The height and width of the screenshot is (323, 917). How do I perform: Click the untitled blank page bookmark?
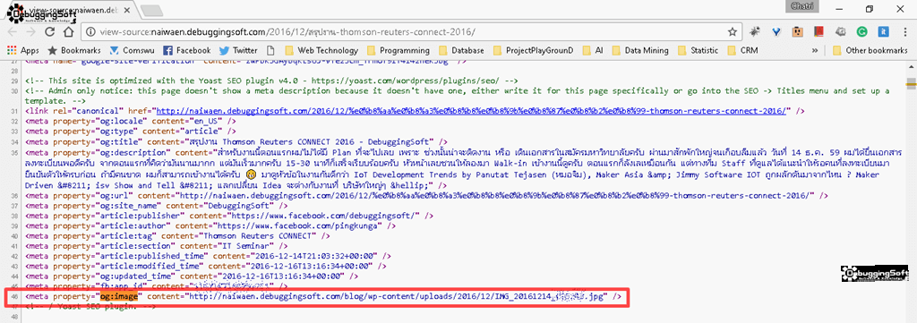point(270,50)
